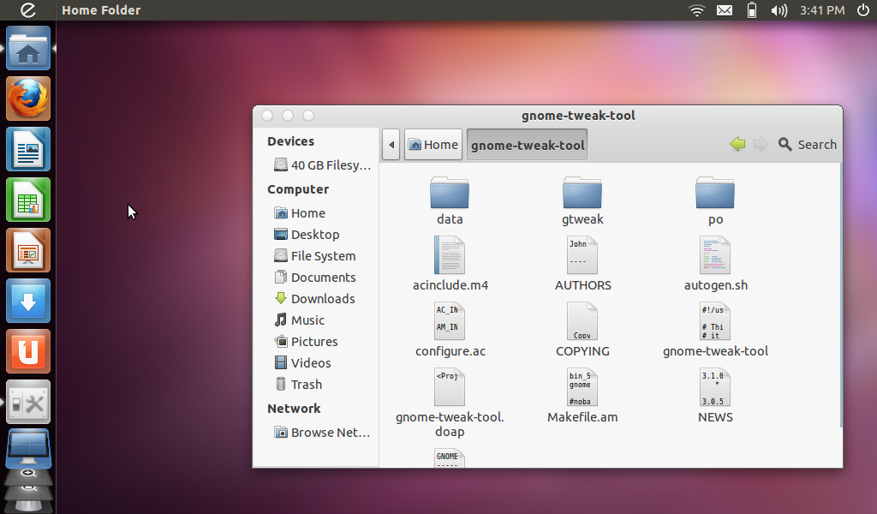Open the tweak tool settings launcher icon
This screenshot has height=514, width=877.
pyautogui.click(x=28, y=402)
